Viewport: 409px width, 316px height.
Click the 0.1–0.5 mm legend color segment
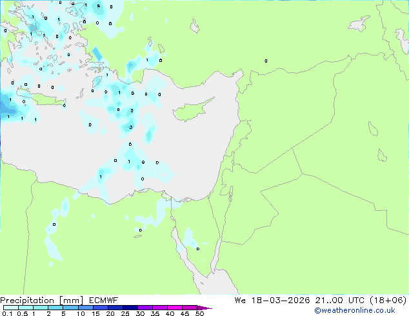pos(11,308)
